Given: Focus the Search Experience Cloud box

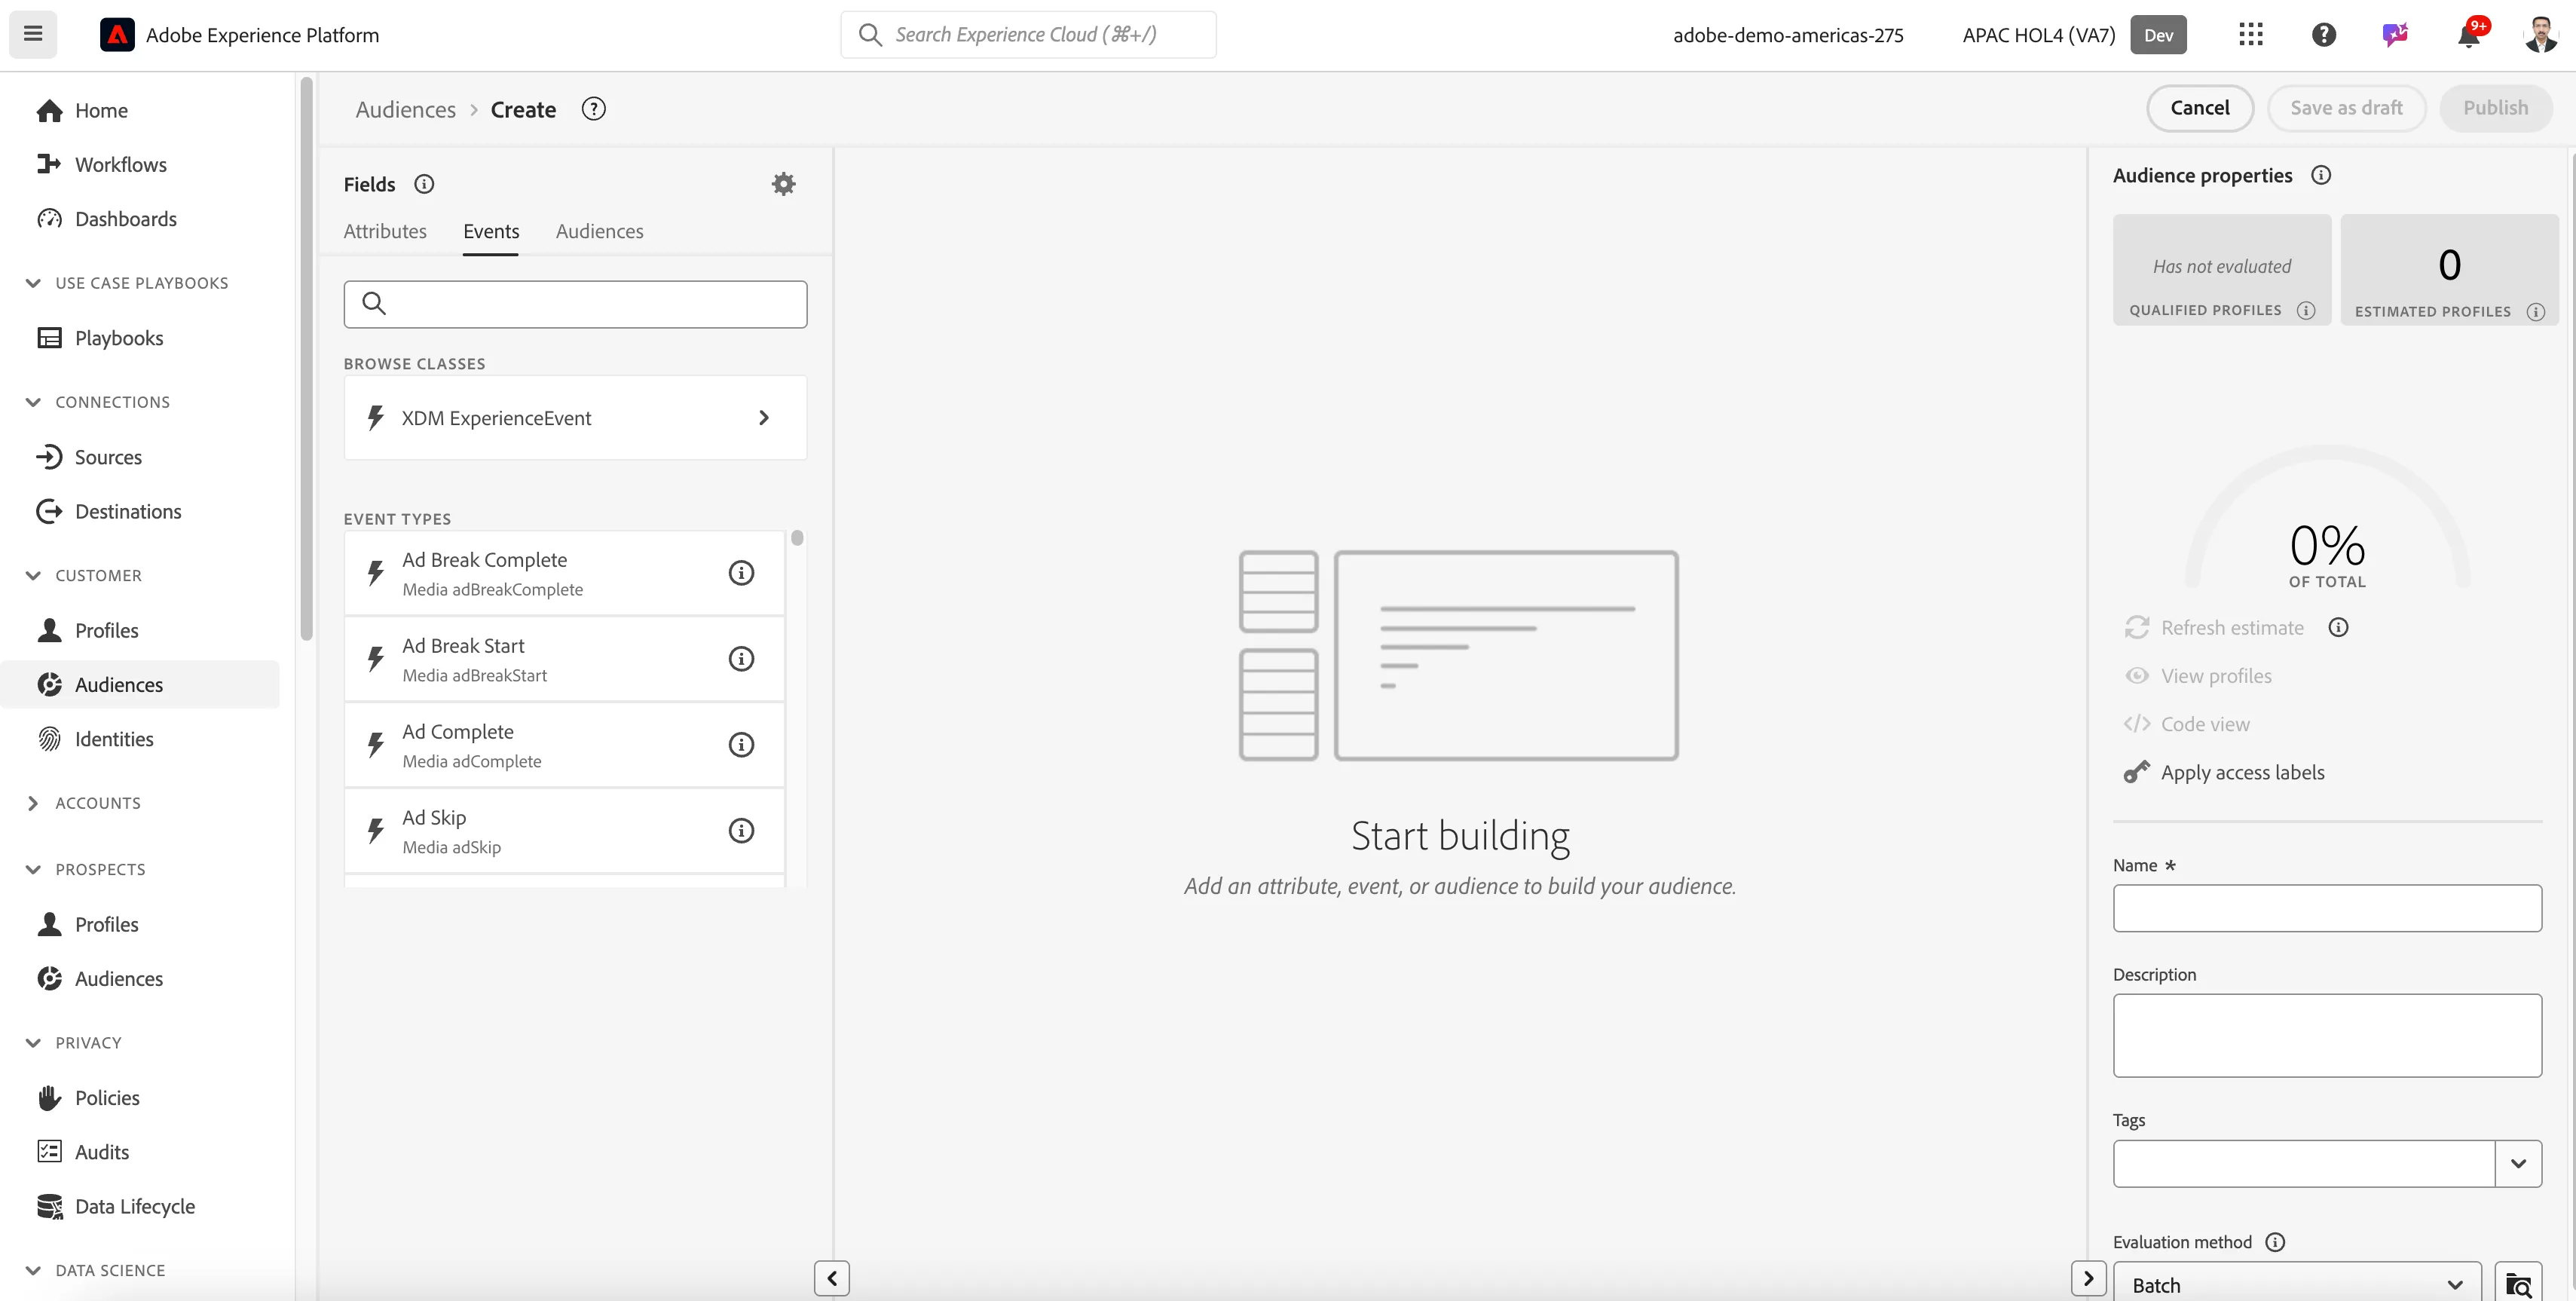Looking at the screenshot, I should [x=1028, y=35].
